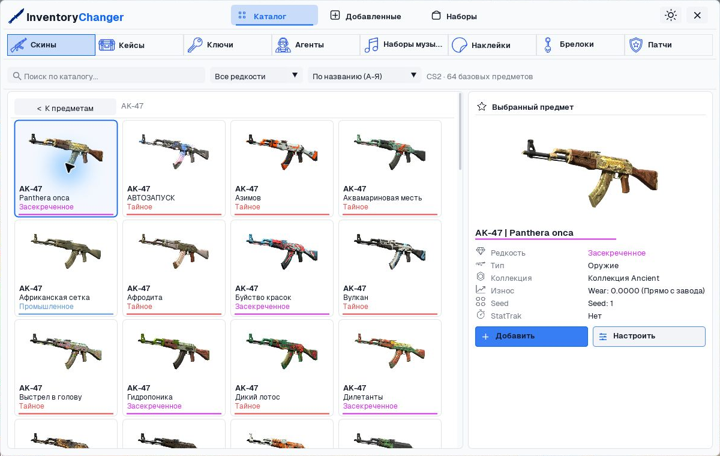The height and width of the screenshot is (456, 720).
Task: Open the Брелоки category
Action: (580, 45)
